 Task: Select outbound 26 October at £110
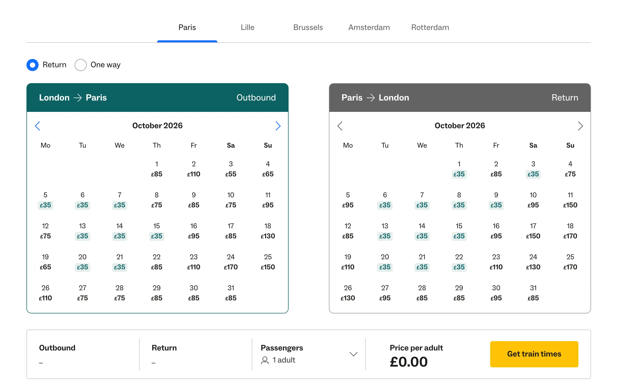(x=45, y=293)
